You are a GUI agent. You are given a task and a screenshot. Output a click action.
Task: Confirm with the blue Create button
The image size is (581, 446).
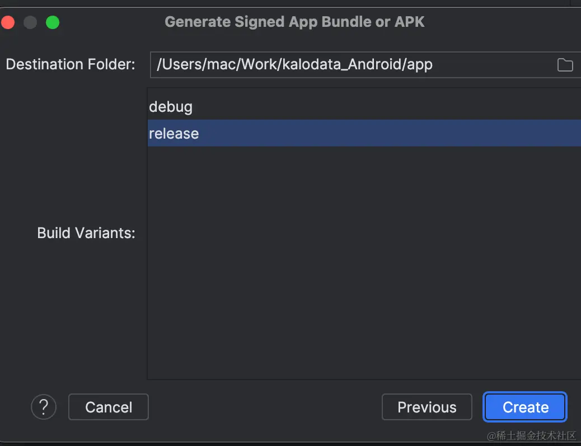tap(525, 407)
